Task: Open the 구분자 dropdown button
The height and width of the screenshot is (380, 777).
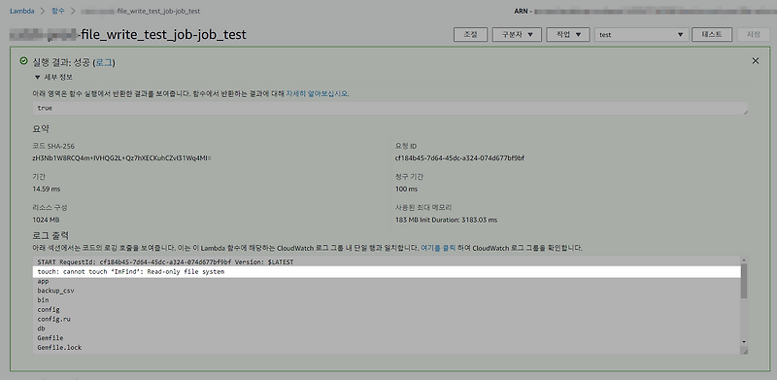Action: pyautogui.click(x=517, y=35)
